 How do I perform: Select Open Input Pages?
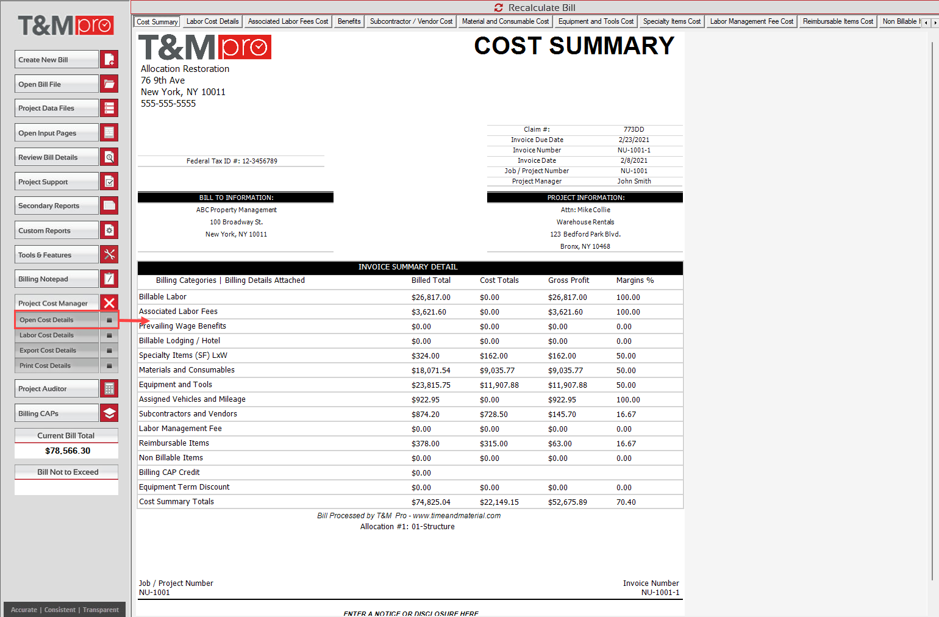[56, 132]
